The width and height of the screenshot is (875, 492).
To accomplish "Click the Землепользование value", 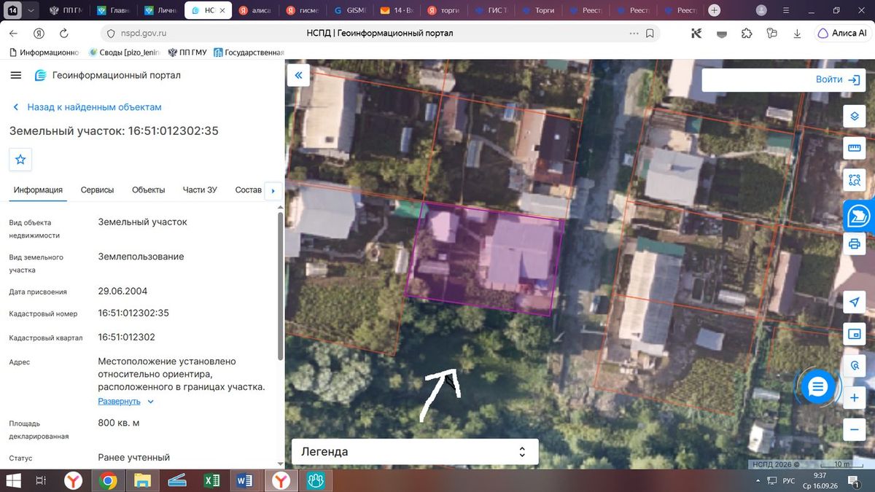I will coord(141,257).
